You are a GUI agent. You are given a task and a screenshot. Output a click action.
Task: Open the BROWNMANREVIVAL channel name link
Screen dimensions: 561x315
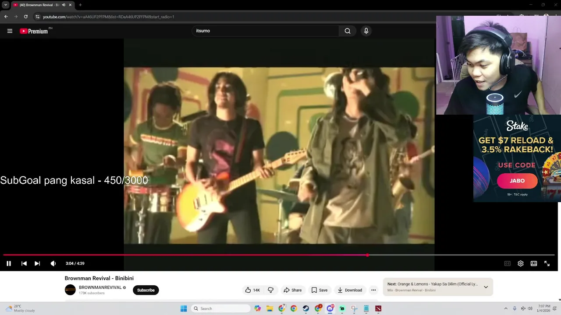(100, 287)
